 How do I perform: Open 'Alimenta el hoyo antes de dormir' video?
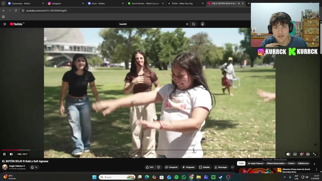296,170
